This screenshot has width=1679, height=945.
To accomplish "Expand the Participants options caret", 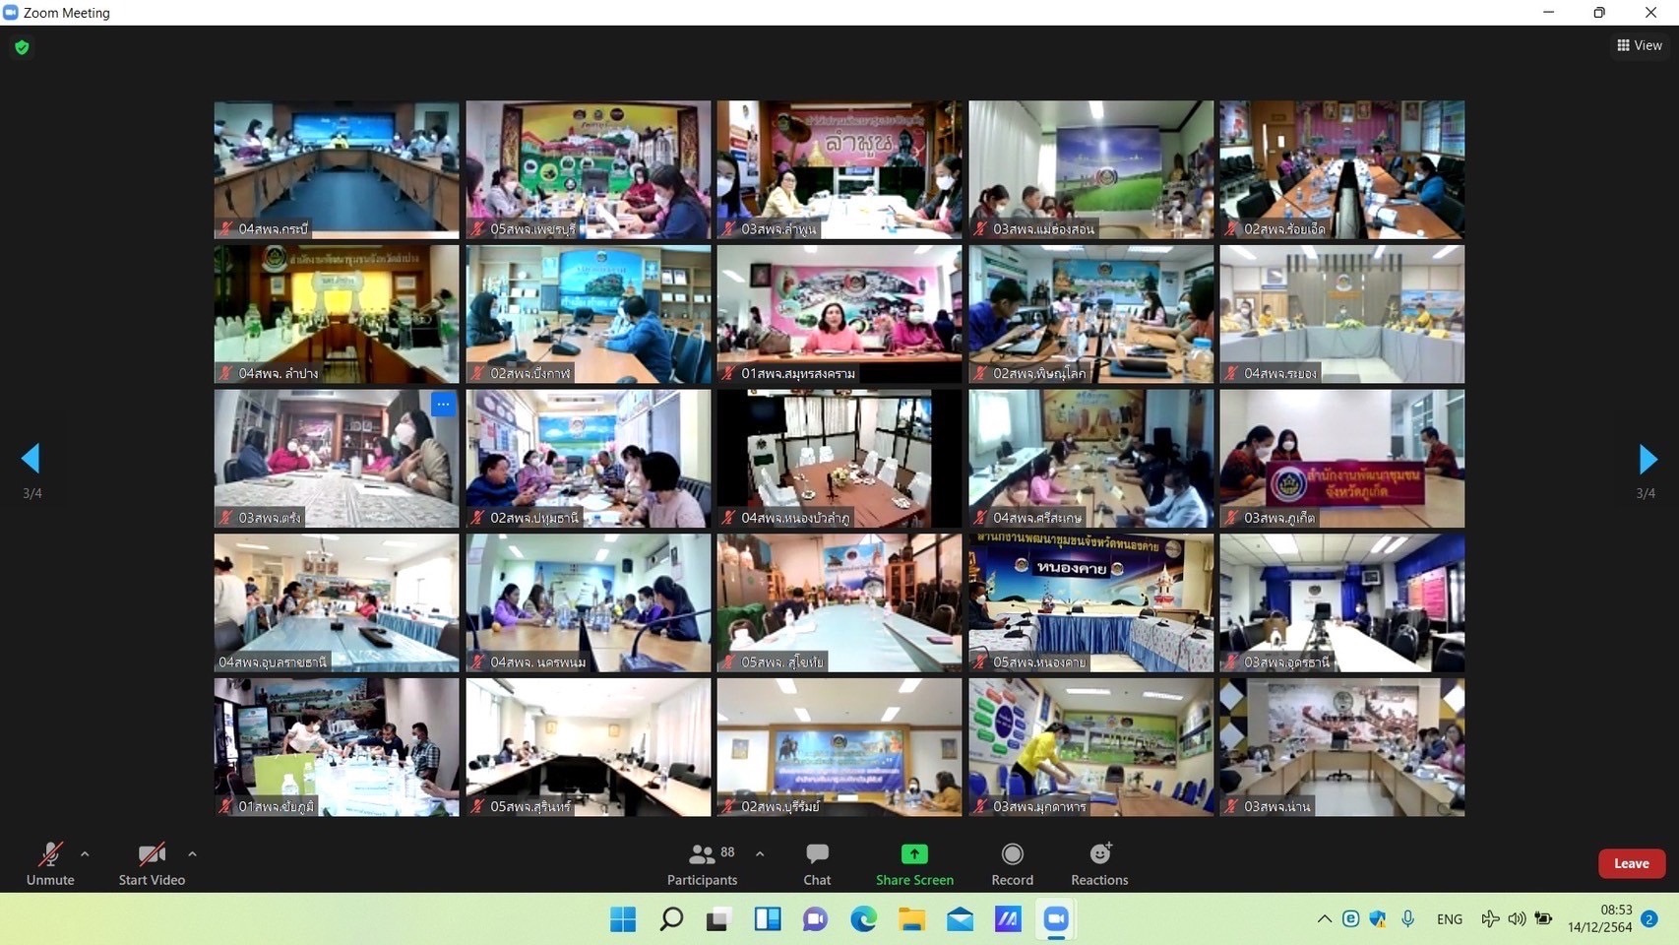I will tap(760, 853).
